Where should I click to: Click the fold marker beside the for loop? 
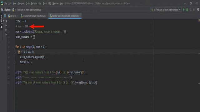coord(15,47)
